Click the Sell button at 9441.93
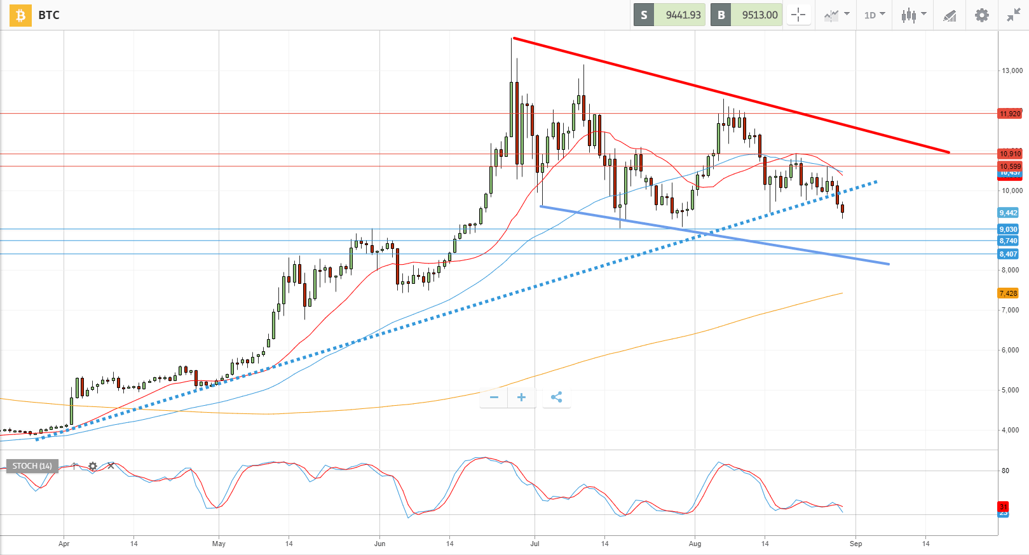1029x555 pixels. [669, 15]
